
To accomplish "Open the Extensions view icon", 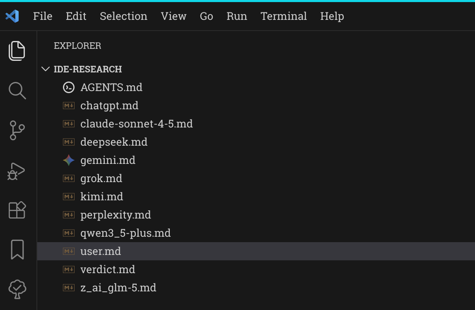I will pyautogui.click(x=17, y=210).
